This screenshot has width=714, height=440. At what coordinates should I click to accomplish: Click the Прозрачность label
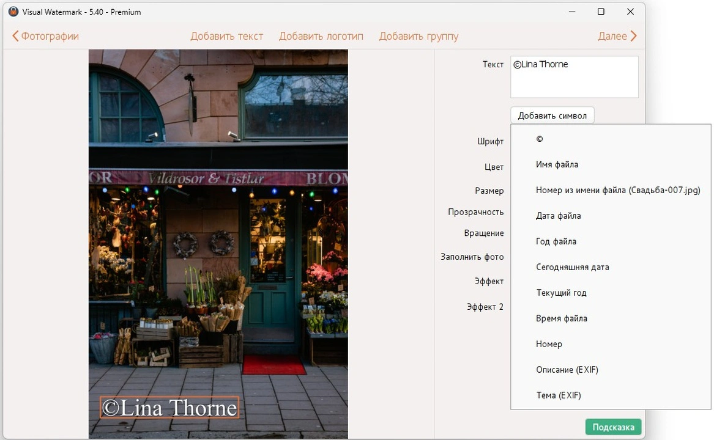coord(475,212)
